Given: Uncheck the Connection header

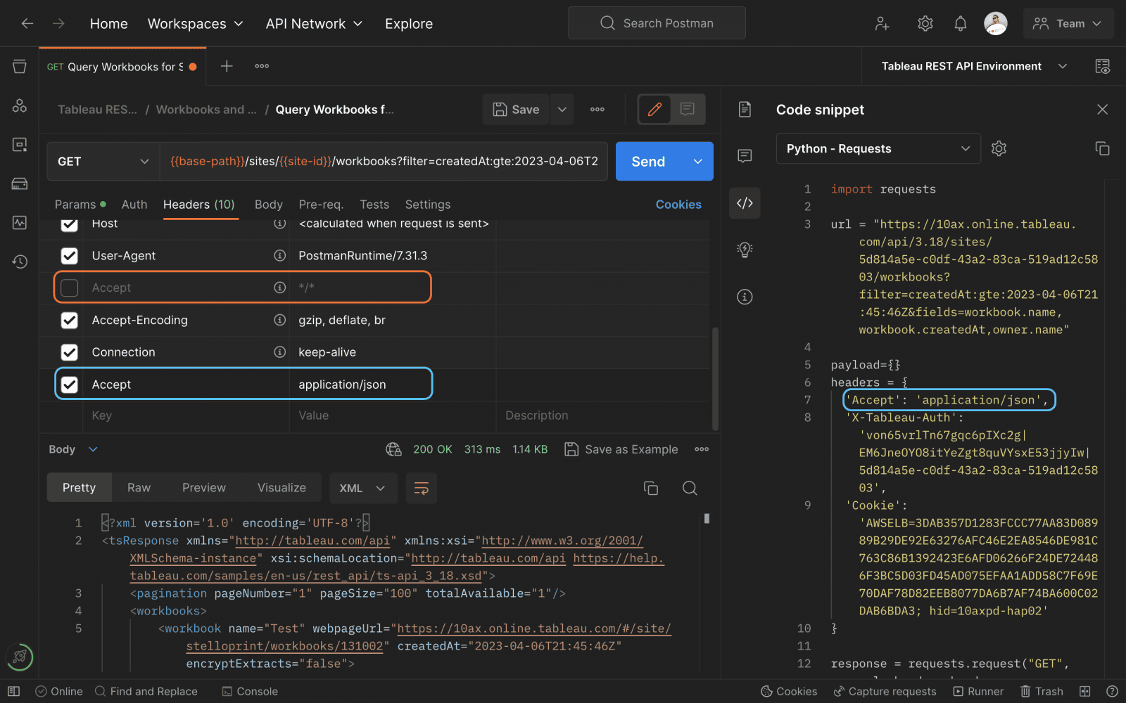Looking at the screenshot, I should 69,352.
